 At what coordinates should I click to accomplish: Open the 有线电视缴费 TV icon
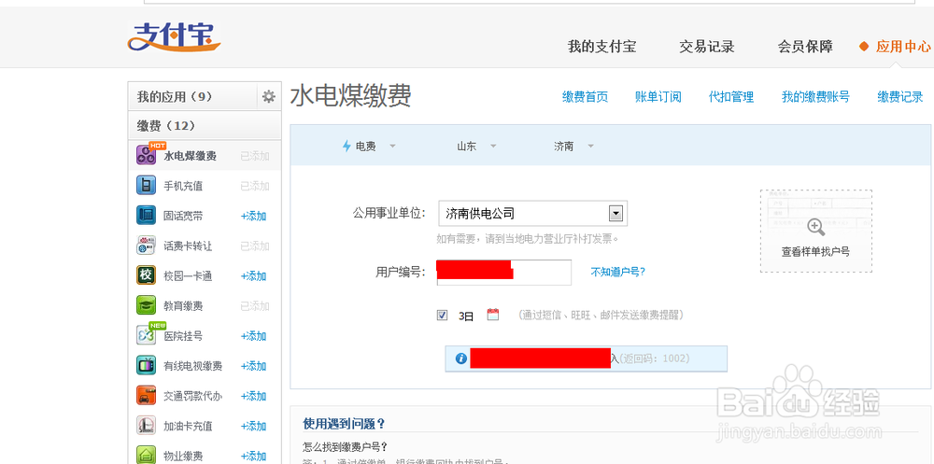[x=146, y=365]
